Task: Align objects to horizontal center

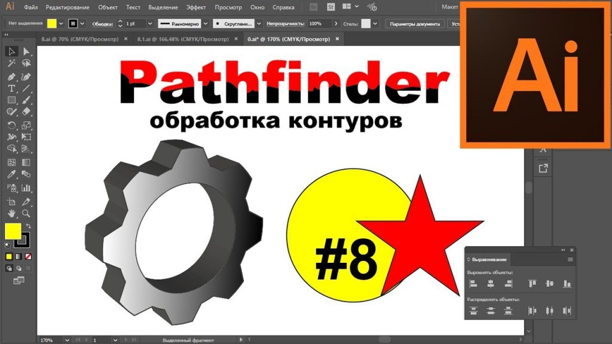Action: click(x=491, y=284)
